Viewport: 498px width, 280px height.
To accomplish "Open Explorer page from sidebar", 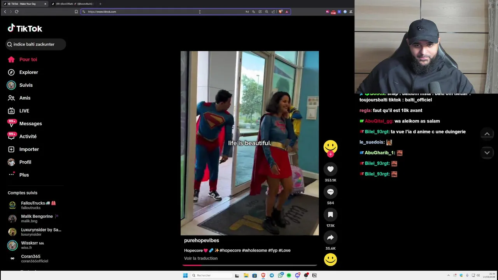I will [x=23, y=72].
